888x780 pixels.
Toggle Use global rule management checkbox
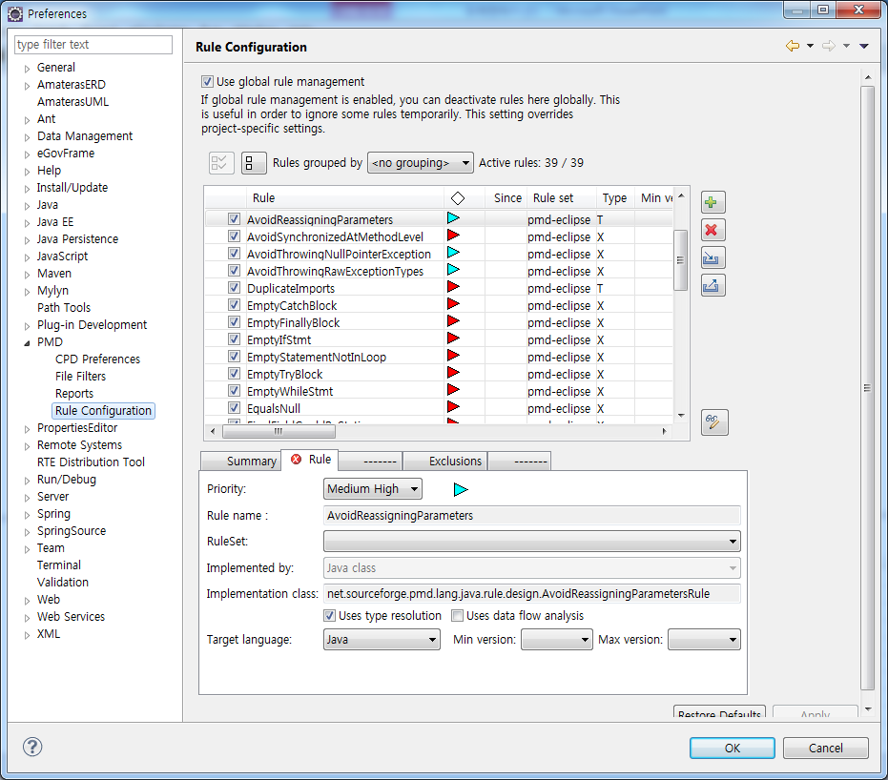tap(207, 82)
